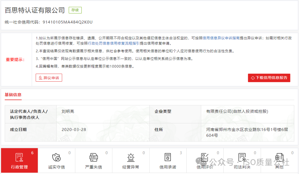The height and width of the screenshot is (174, 299).
Task: Open the 其他 category icon
Action: tap(279, 157)
